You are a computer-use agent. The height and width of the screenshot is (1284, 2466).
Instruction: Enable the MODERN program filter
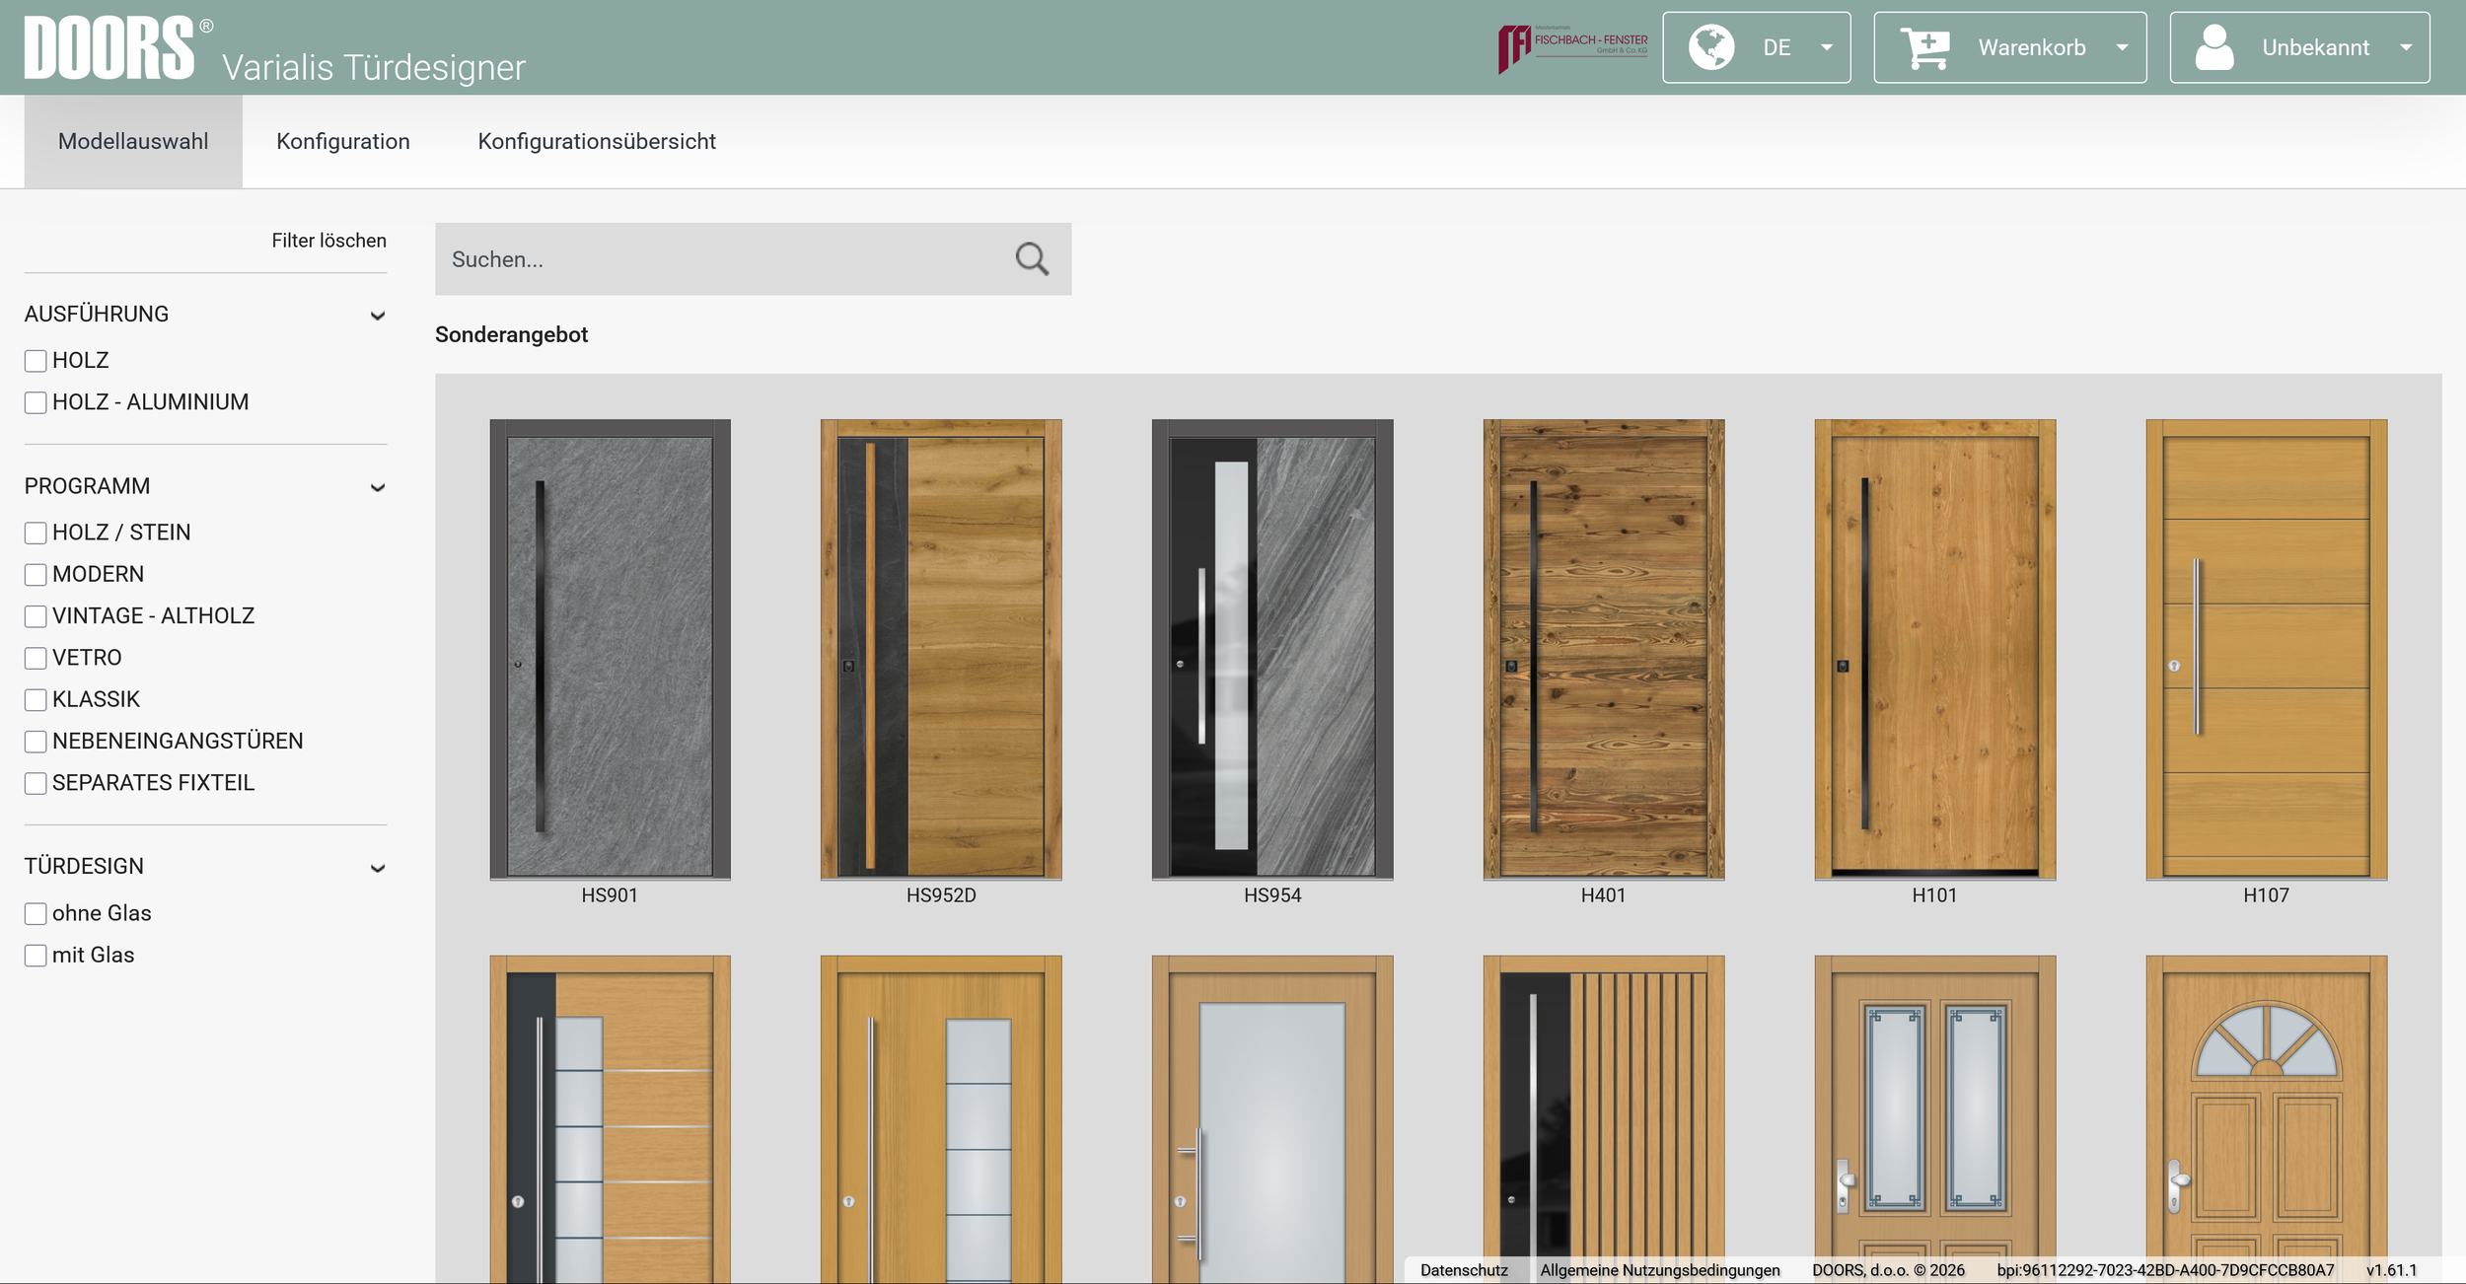coord(36,574)
